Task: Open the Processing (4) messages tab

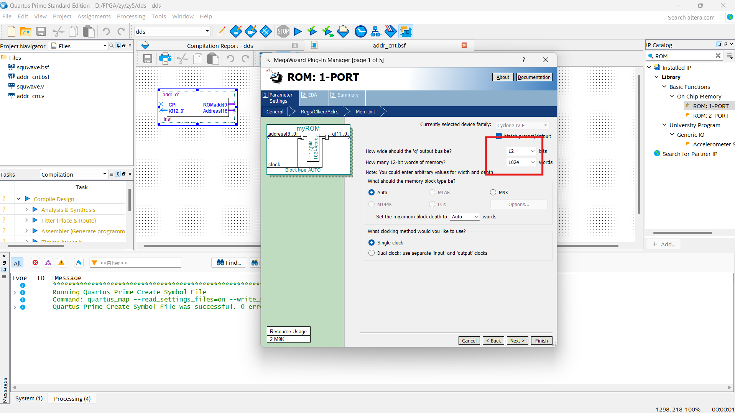Action: 72,398
